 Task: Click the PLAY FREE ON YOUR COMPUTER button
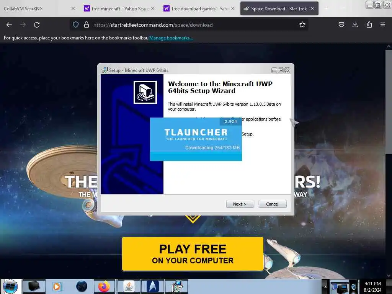[x=193, y=254]
